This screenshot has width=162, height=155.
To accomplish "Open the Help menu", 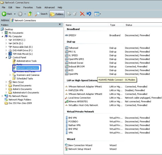I will [60, 7].
